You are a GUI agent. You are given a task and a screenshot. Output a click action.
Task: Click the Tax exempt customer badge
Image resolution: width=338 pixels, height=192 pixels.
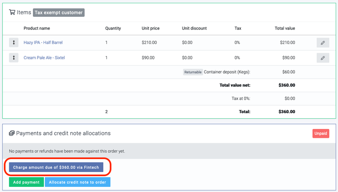tap(59, 13)
